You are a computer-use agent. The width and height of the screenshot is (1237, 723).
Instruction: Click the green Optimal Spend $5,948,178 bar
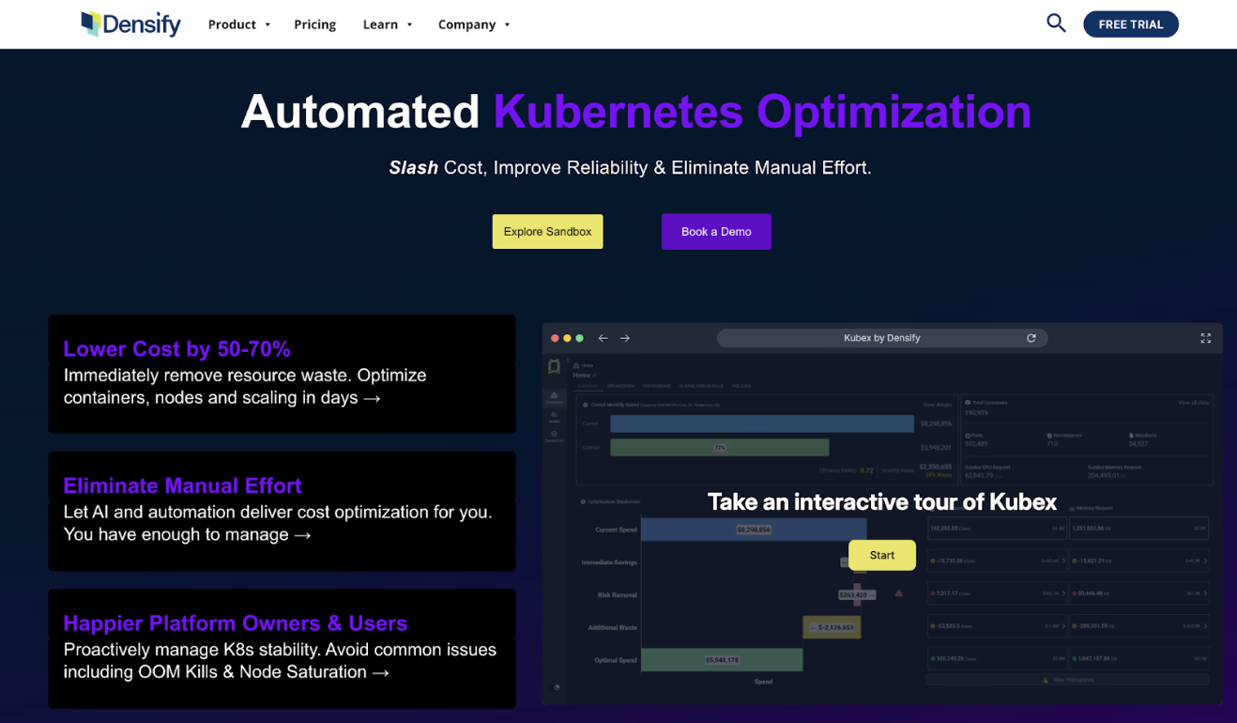722,660
